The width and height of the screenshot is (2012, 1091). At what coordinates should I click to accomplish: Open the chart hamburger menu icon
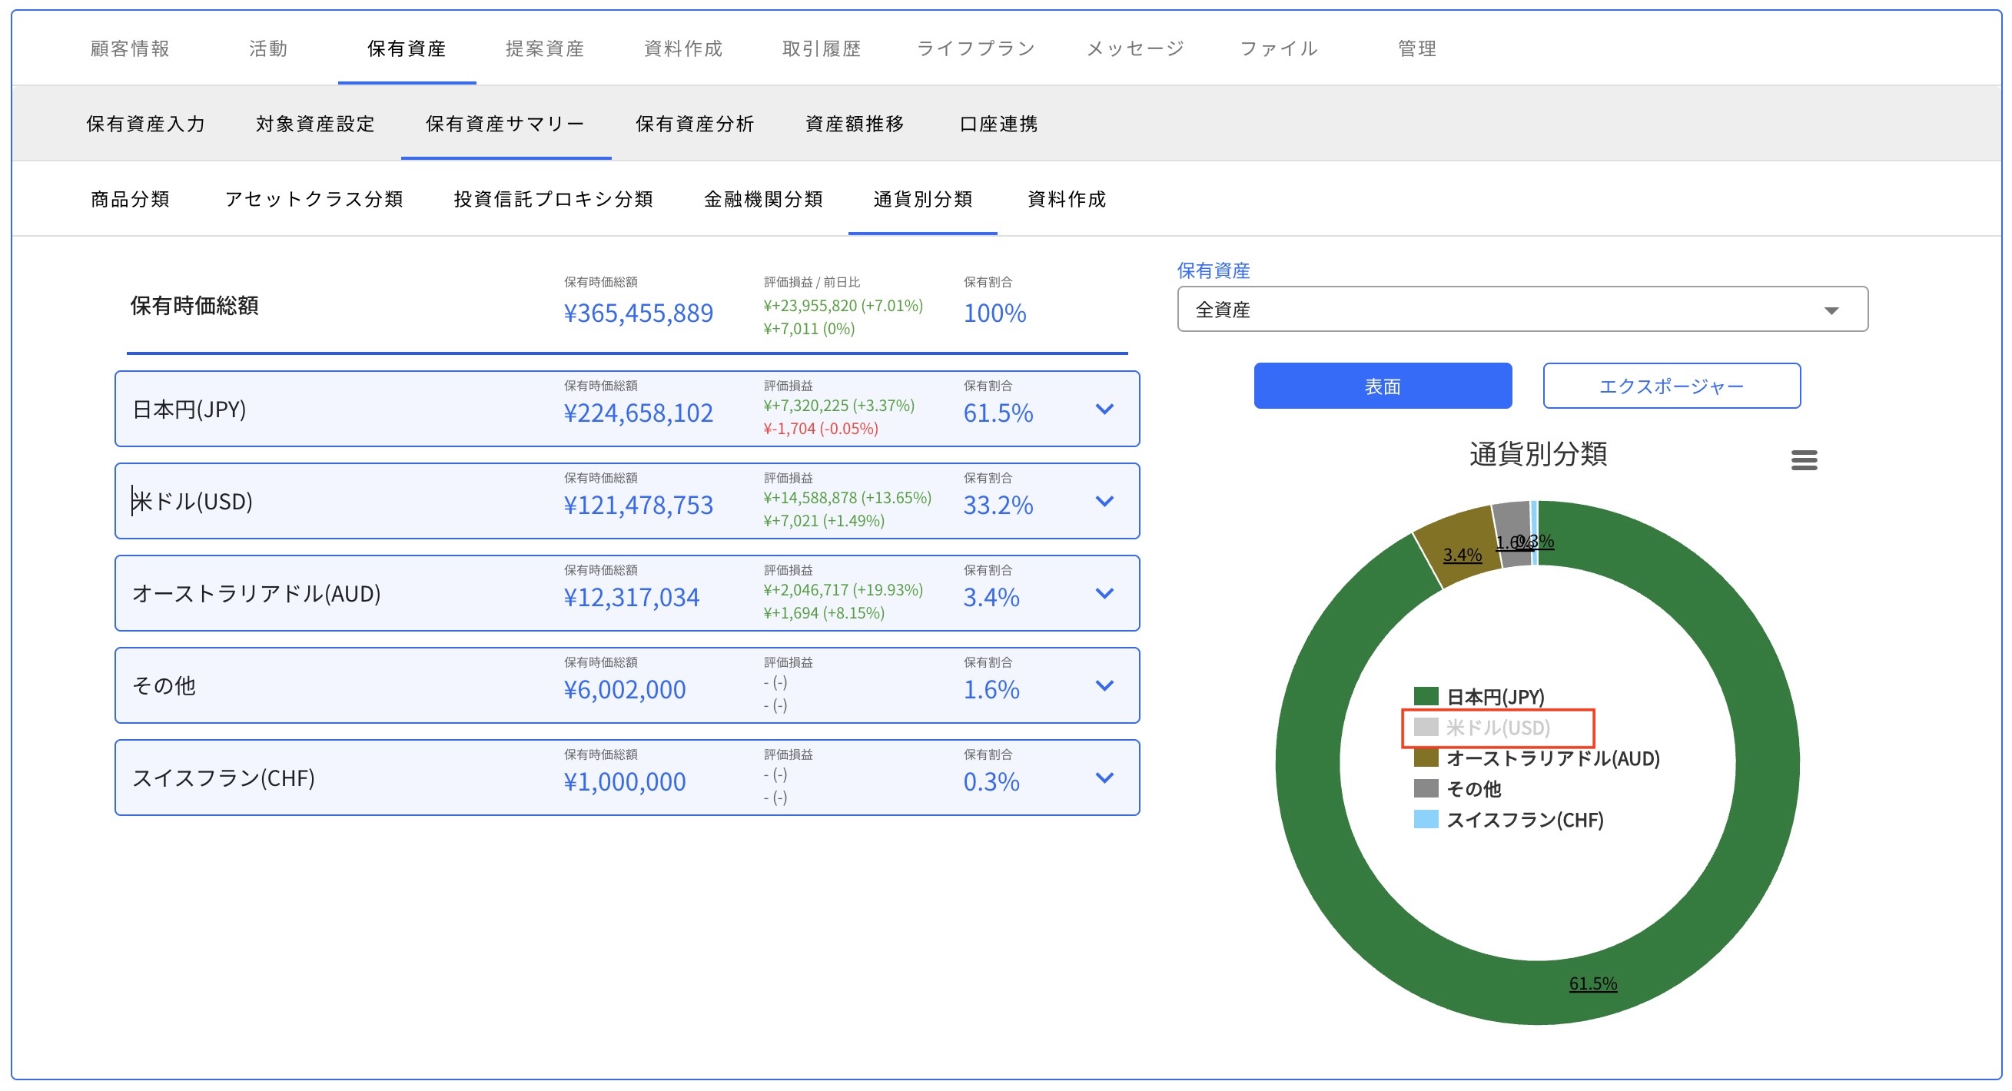[1804, 460]
